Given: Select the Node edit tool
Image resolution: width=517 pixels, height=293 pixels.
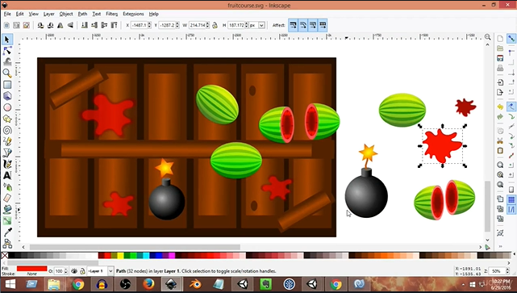Looking at the screenshot, I should (7, 51).
